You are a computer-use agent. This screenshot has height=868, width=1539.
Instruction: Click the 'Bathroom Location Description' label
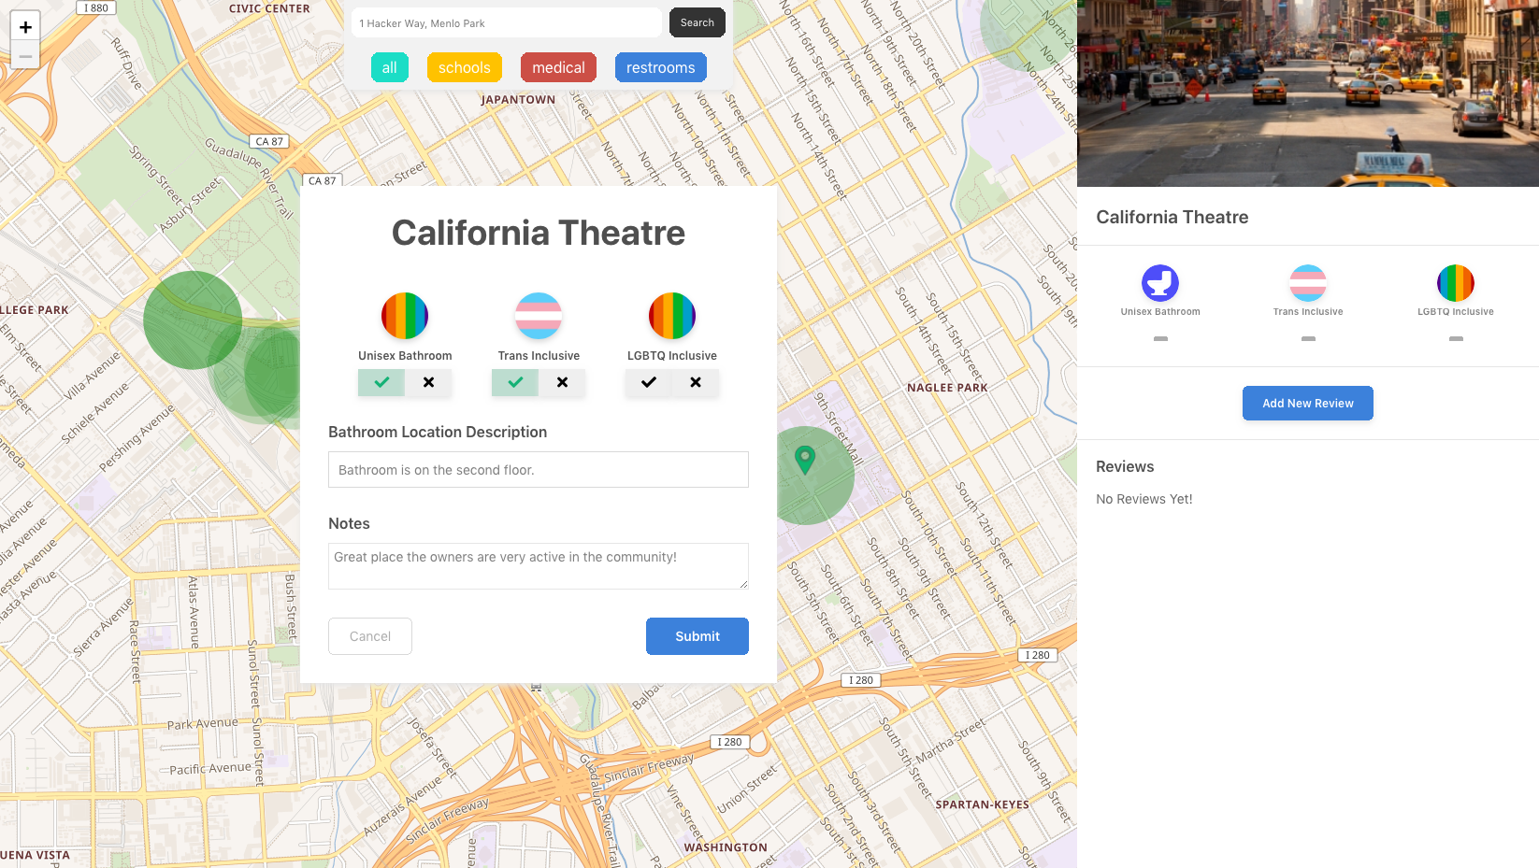pyautogui.click(x=438, y=432)
